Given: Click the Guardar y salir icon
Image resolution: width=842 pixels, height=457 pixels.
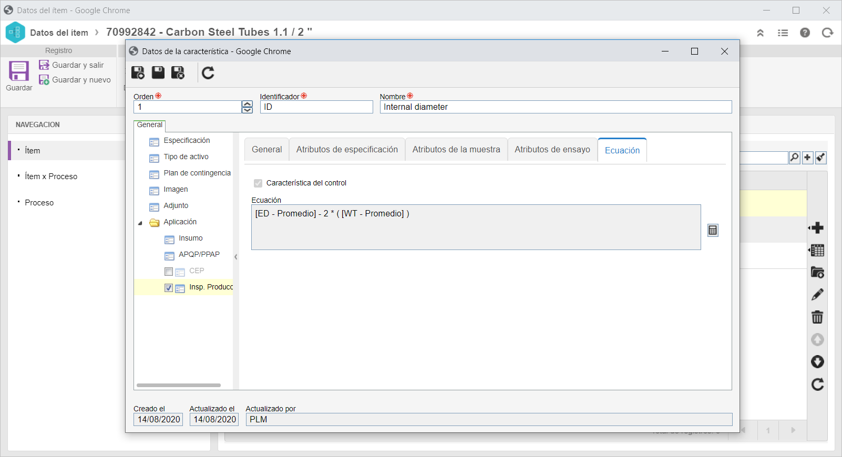Looking at the screenshot, I should [44, 65].
